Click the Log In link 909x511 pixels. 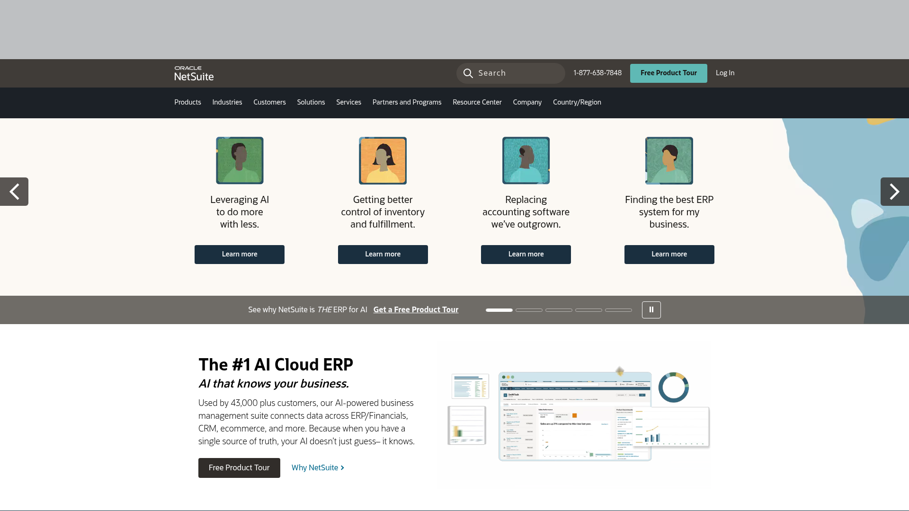tap(725, 73)
